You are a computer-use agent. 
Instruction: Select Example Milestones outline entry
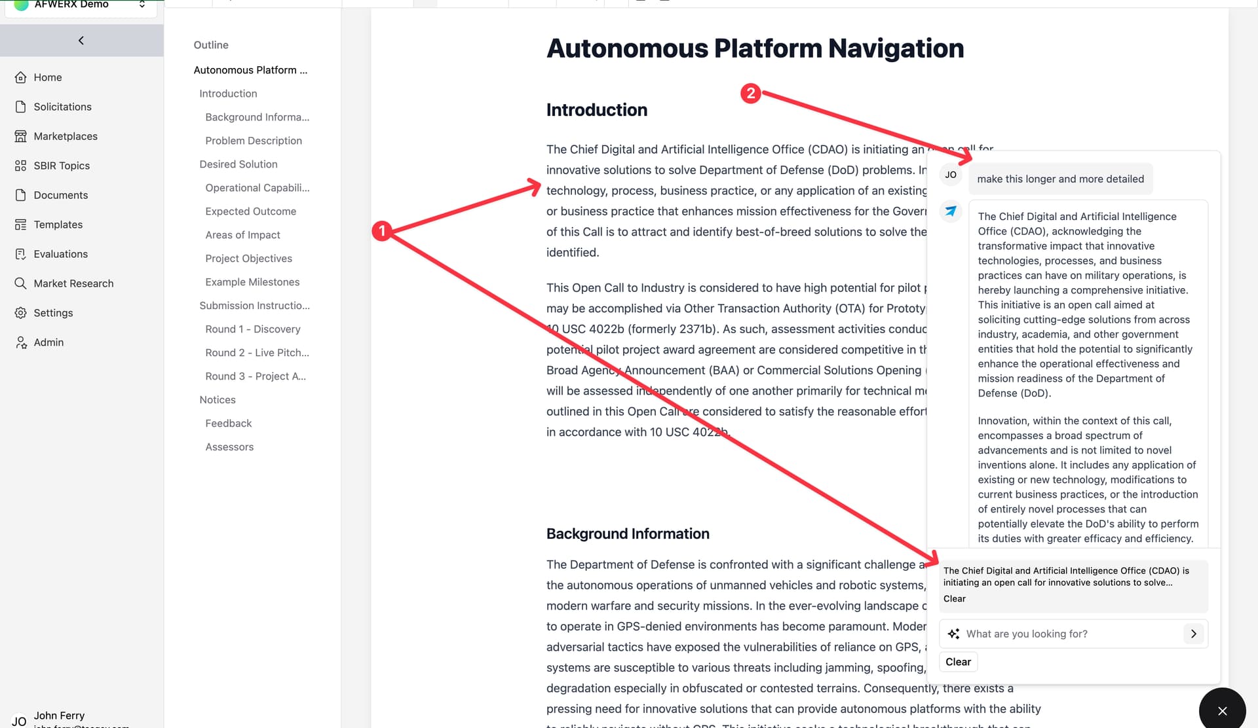click(x=252, y=282)
